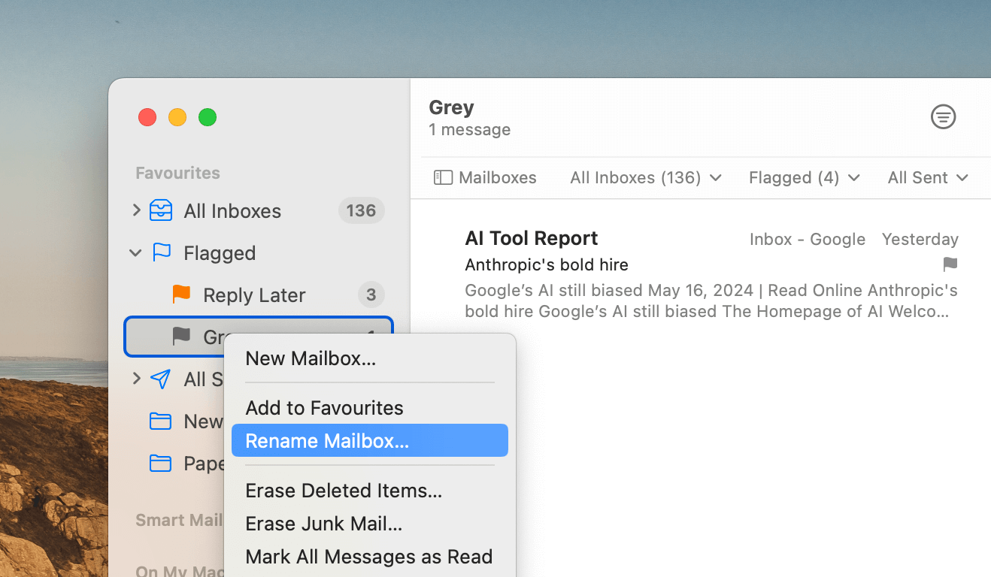
Task: Select New Mailbox… in context menu
Action: (x=311, y=359)
